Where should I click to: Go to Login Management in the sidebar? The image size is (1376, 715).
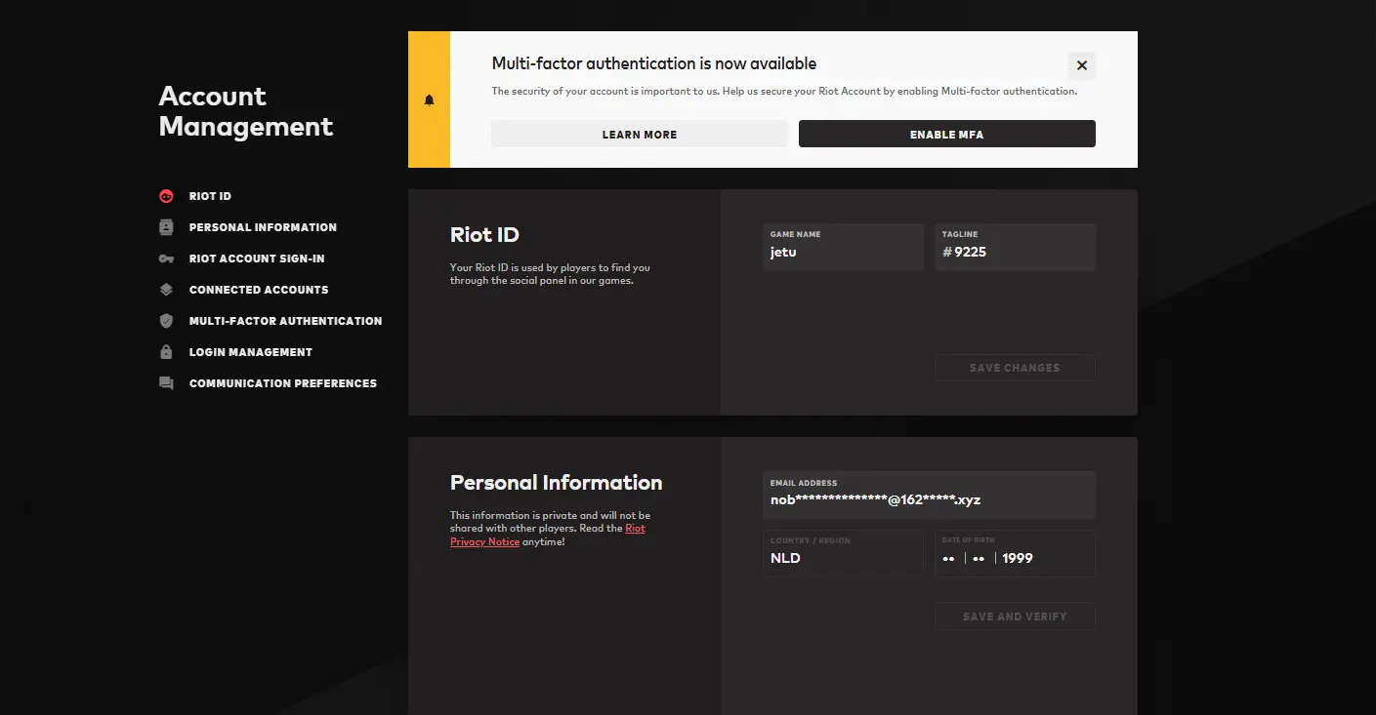[x=250, y=352]
